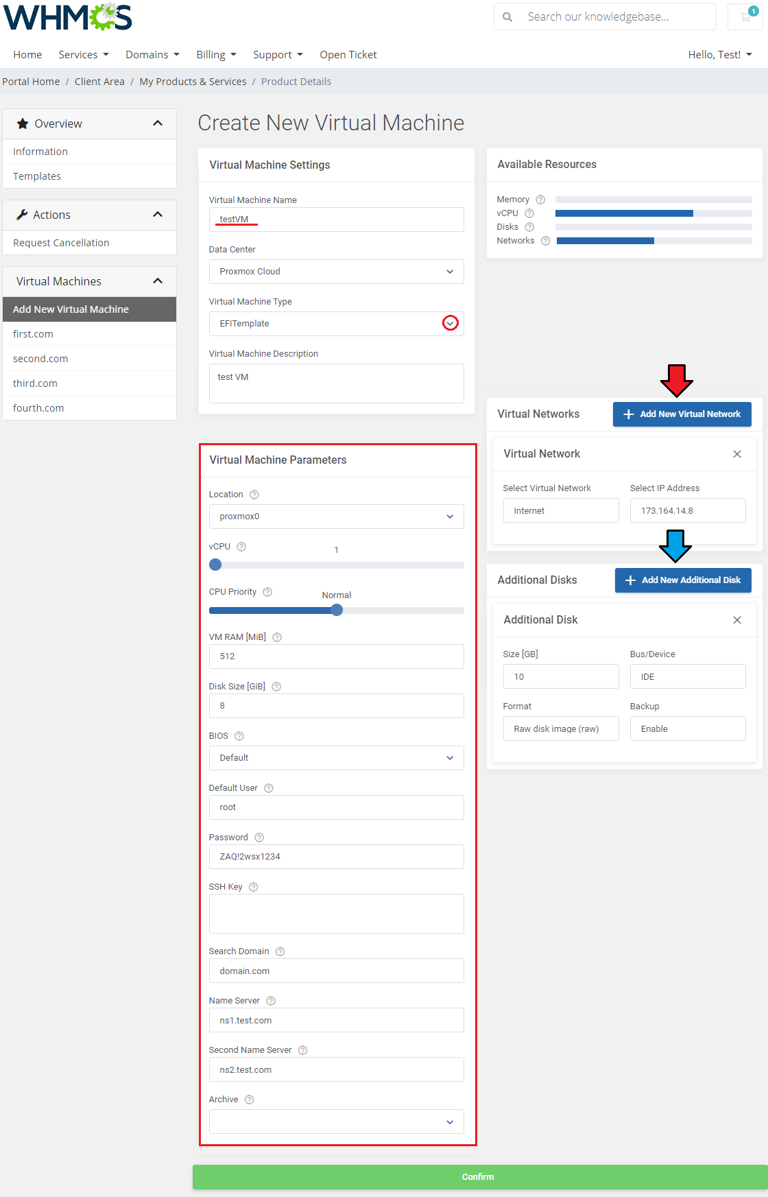The width and height of the screenshot is (768, 1197).
Task: Click the Archive help icon
Action: click(250, 1100)
